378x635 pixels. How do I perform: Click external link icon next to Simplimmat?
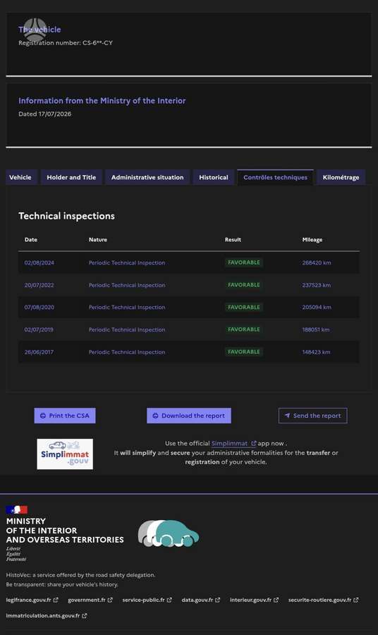(x=254, y=444)
